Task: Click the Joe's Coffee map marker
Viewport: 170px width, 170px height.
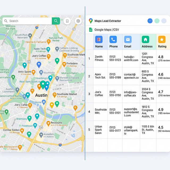Action: coord(49,56)
